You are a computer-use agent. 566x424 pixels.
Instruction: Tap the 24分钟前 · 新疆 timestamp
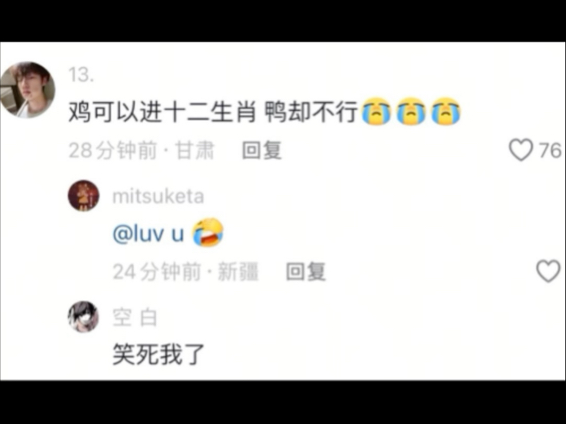click(x=186, y=271)
